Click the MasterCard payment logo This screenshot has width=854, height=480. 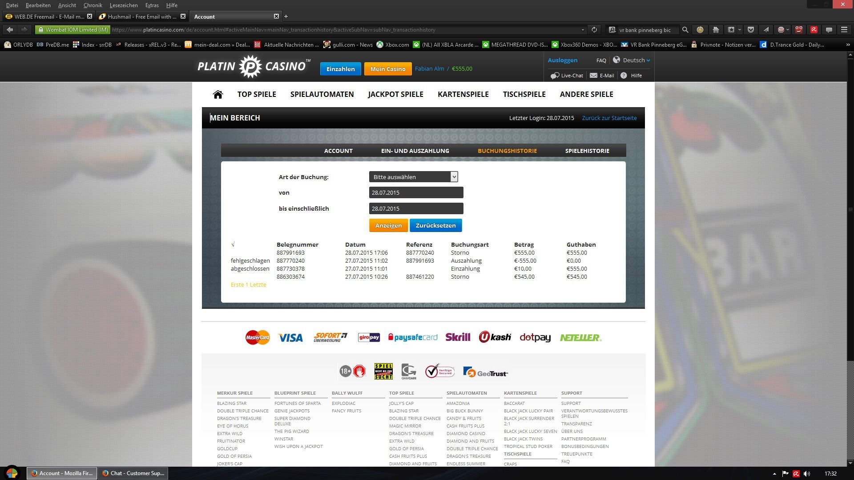(258, 337)
